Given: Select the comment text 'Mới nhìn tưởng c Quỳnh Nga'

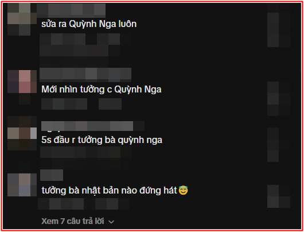Looking at the screenshot, I should [x=102, y=90].
